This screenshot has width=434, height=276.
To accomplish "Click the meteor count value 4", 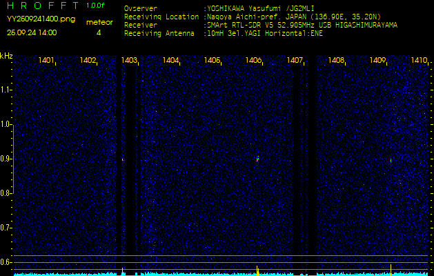I will point(99,32).
